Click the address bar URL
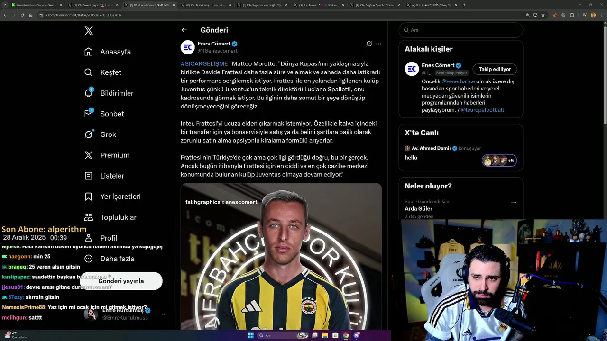The image size is (607, 341). click(x=83, y=15)
